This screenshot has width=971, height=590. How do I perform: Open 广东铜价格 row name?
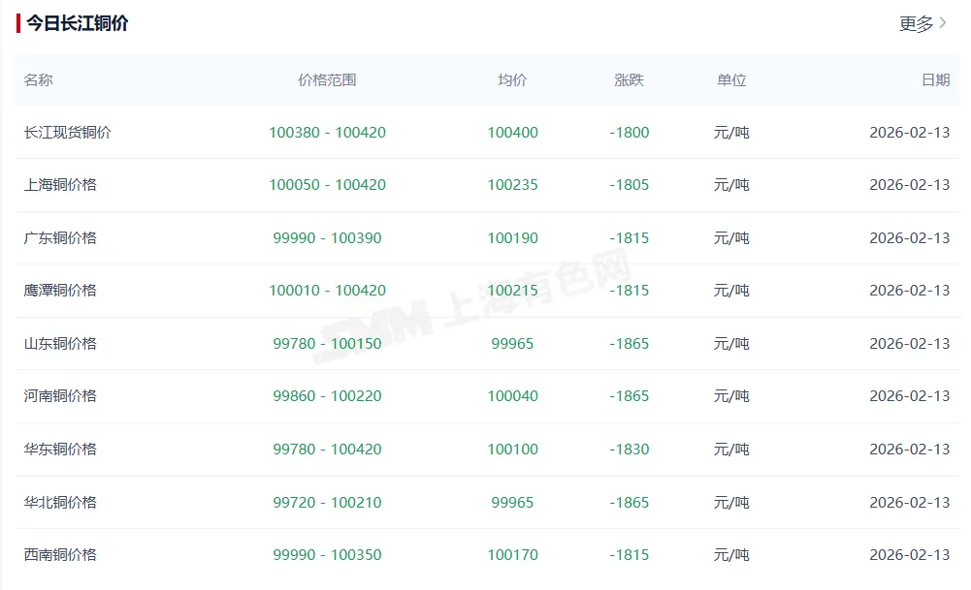coord(60,238)
